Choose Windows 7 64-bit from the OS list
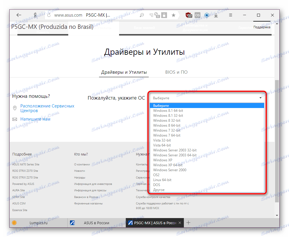Image resolution: width=289 pixels, height=237 pixels. point(207,135)
